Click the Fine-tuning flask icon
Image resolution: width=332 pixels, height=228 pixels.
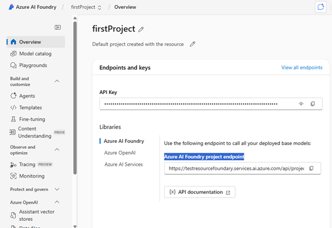point(13,119)
